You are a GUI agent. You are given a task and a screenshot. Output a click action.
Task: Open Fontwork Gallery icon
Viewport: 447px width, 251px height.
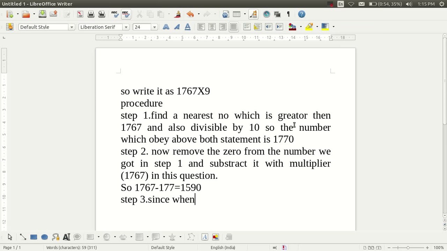(205, 237)
